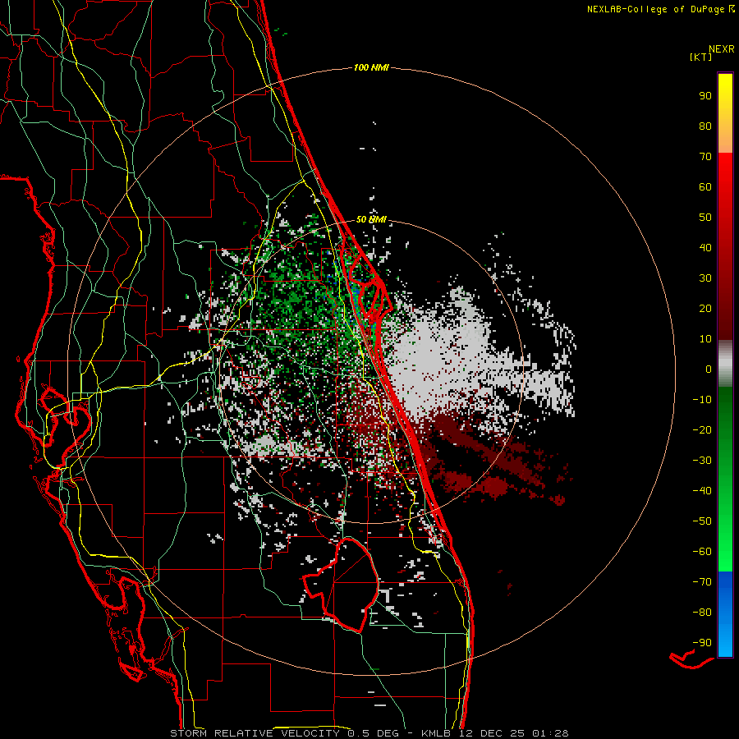Click the 30 value on the velocity scale

tap(705, 278)
